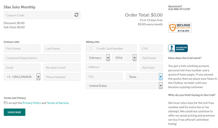Click the Phone Number field
Viewport: 218px width, 128px height.
(62, 77)
